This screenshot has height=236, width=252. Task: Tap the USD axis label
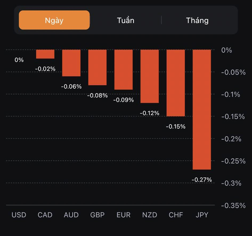[19, 215]
